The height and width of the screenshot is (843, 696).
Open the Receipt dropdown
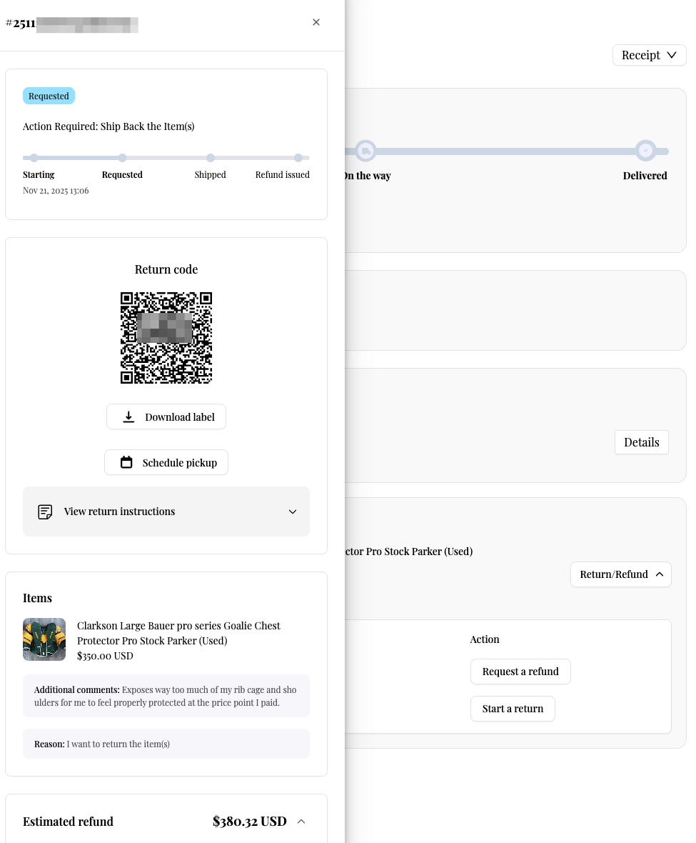tap(649, 55)
